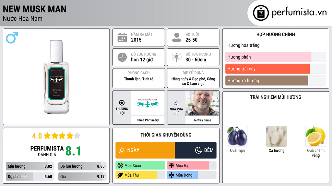Click the calendar icon beside Năm ra mắt
332x186 pixels.
tap(122, 37)
